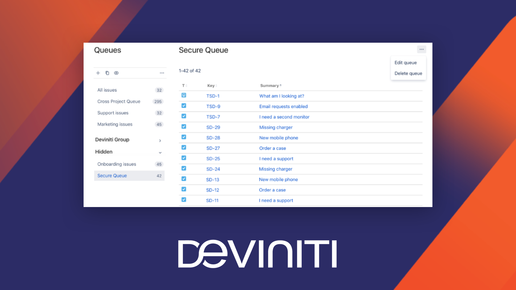The width and height of the screenshot is (516, 290).
Task: Open 'New mobile phone' summary for SD-28
Action: (x=279, y=138)
